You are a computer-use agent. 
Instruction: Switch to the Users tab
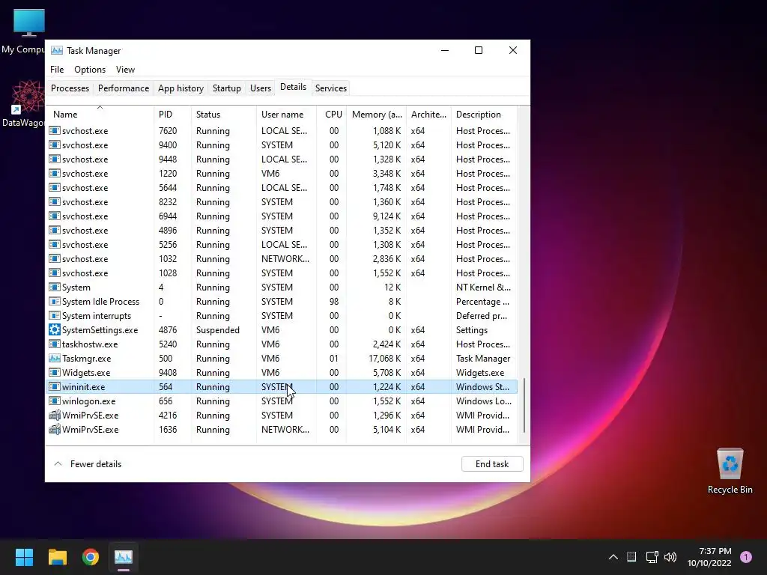pyautogui.click(x=260, y=88)
